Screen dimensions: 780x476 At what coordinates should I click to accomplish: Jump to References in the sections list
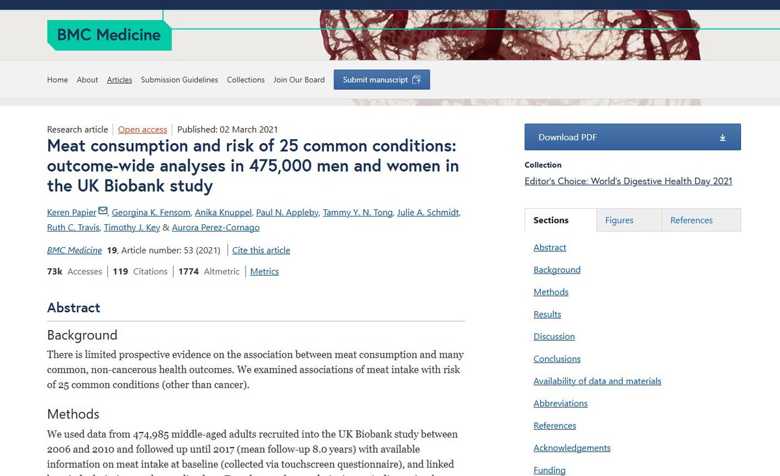[555, 426]
